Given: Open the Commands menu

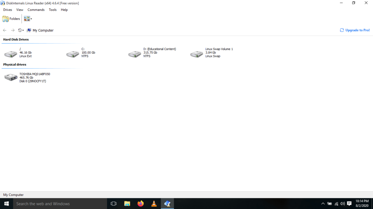Looking at the screenshot, I should coord(36,10).
